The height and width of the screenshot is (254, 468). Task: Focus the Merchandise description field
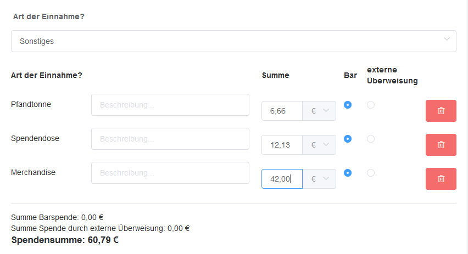point(170,173)
